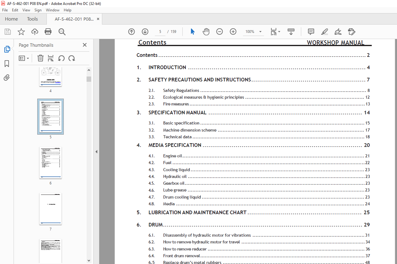The width and height of the screenshot is (397, 264).
Task: Select the page 4 thumbnail
Action: (51, 77)
